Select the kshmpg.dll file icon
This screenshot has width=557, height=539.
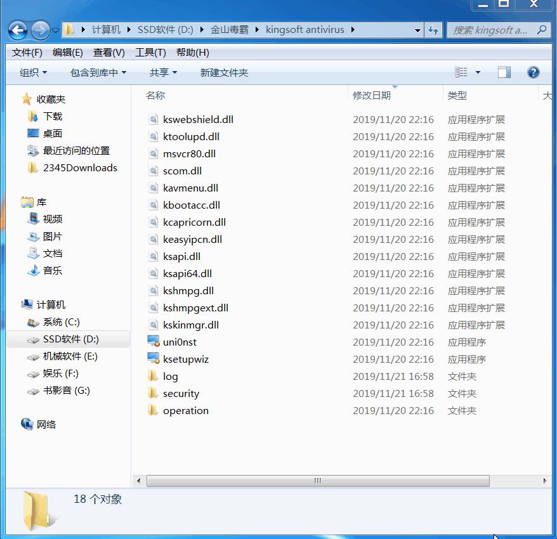pyautogui.click(x=153, y=290)
